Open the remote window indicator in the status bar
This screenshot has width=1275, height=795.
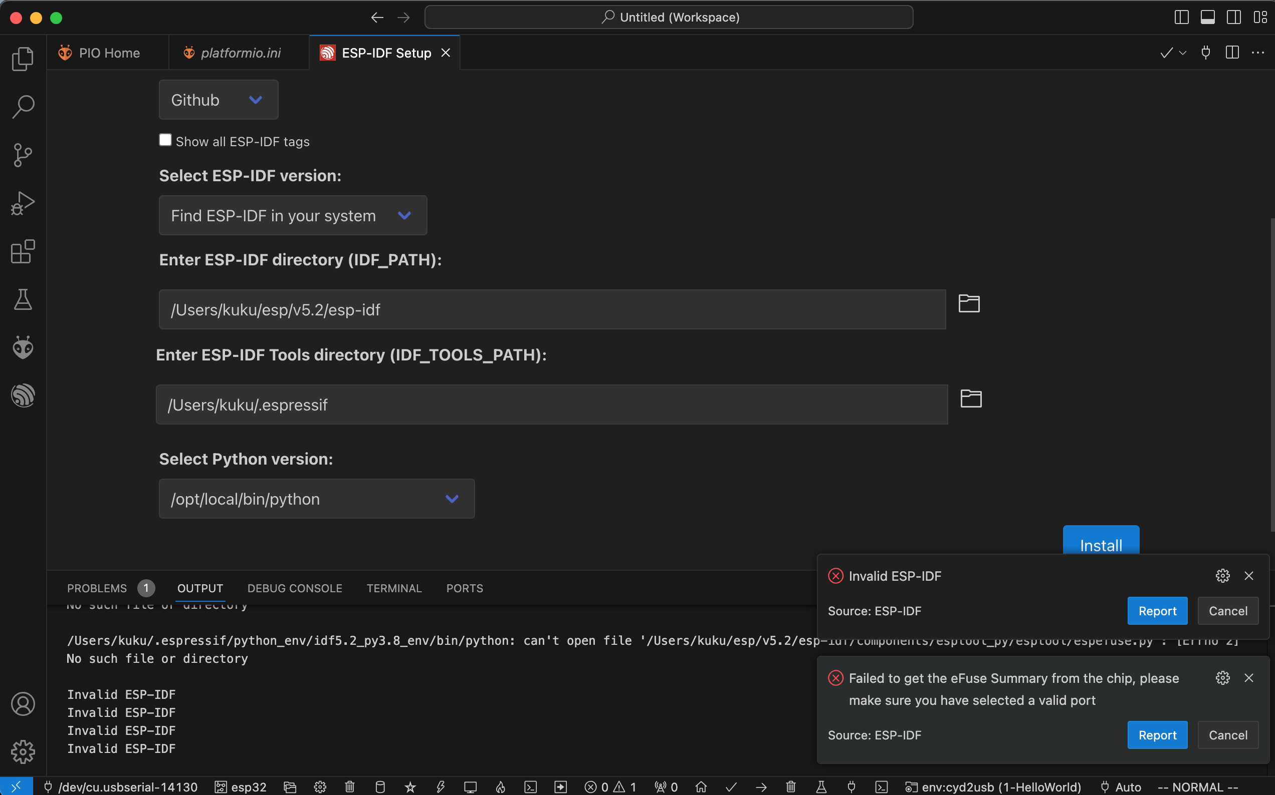point(17,786)
